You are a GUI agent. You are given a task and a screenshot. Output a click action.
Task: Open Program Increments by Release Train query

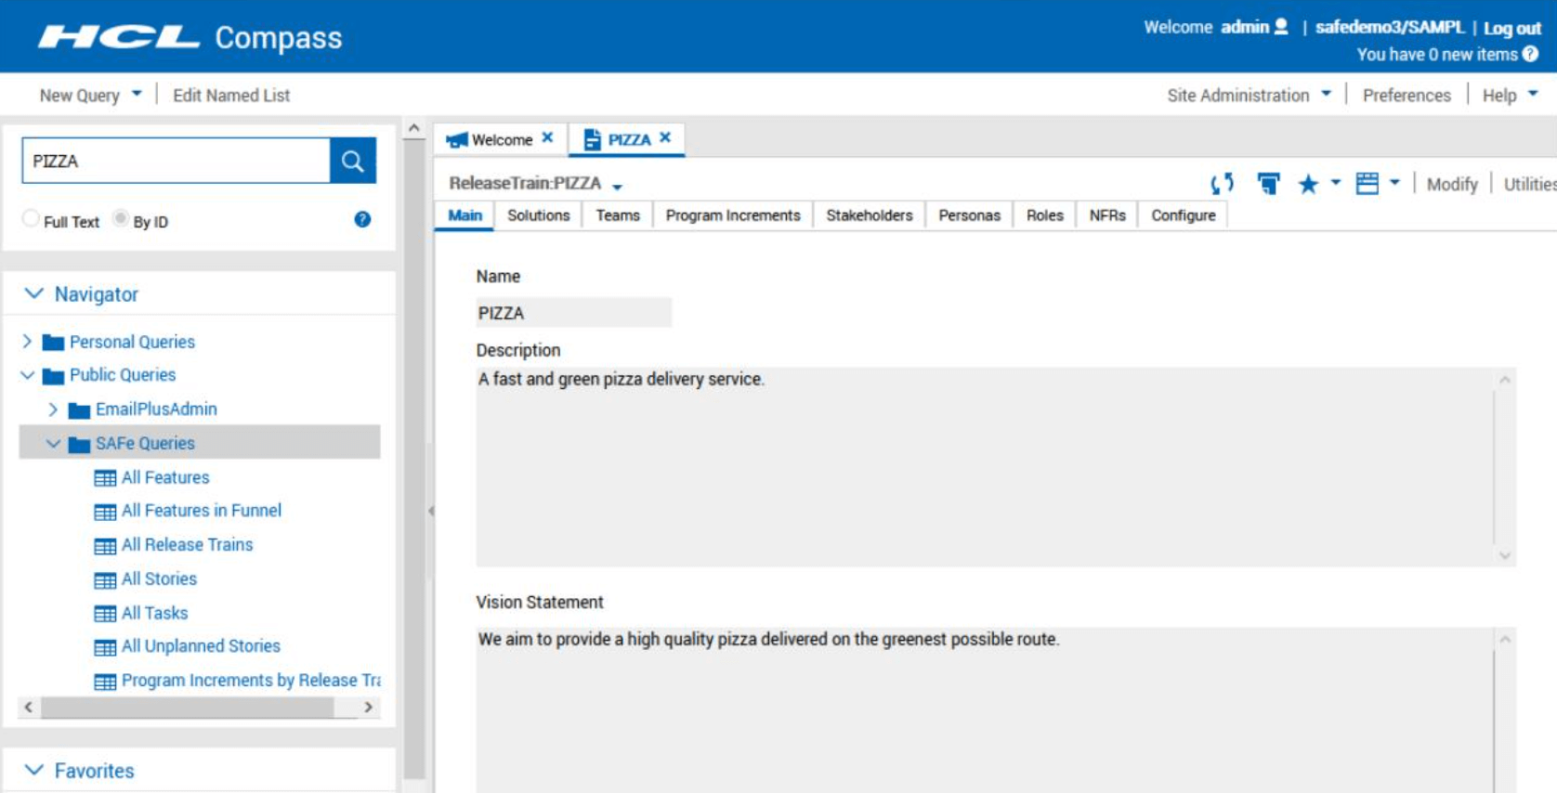251,681
